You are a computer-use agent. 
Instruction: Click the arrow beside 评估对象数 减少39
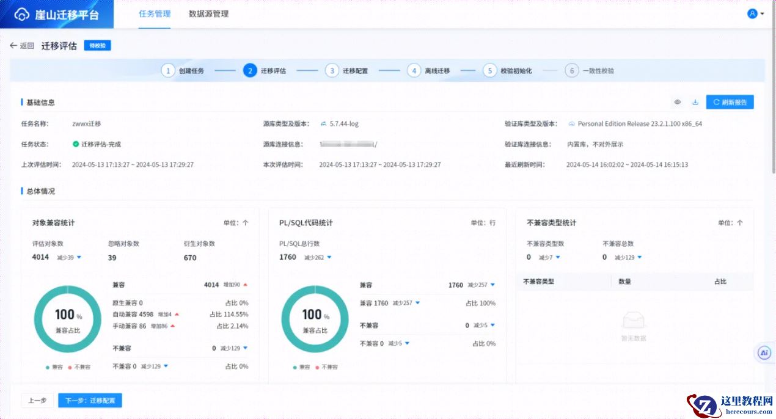click(x=79, y=258)
